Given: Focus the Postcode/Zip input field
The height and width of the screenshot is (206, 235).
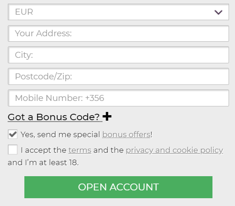Looking at the screenshot, I should pos(118,77).
